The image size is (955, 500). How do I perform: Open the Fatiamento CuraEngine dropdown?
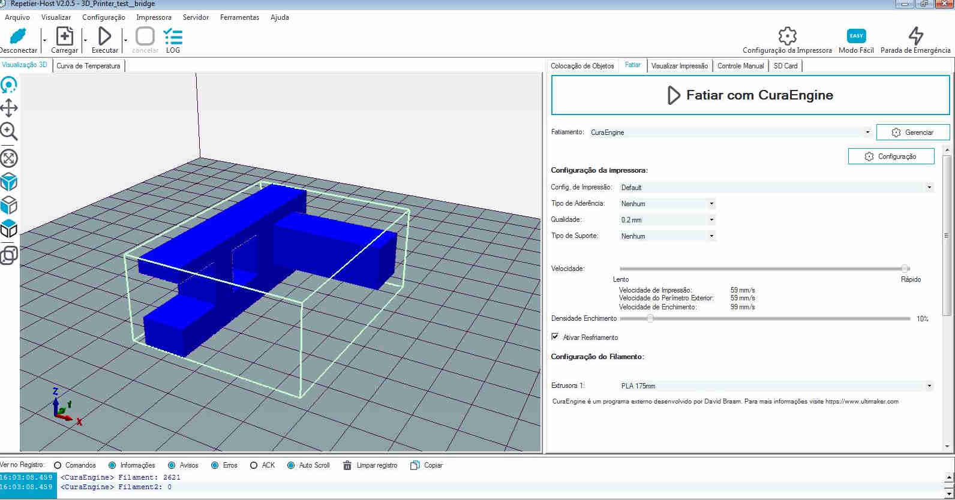click(x=730, y=132)
